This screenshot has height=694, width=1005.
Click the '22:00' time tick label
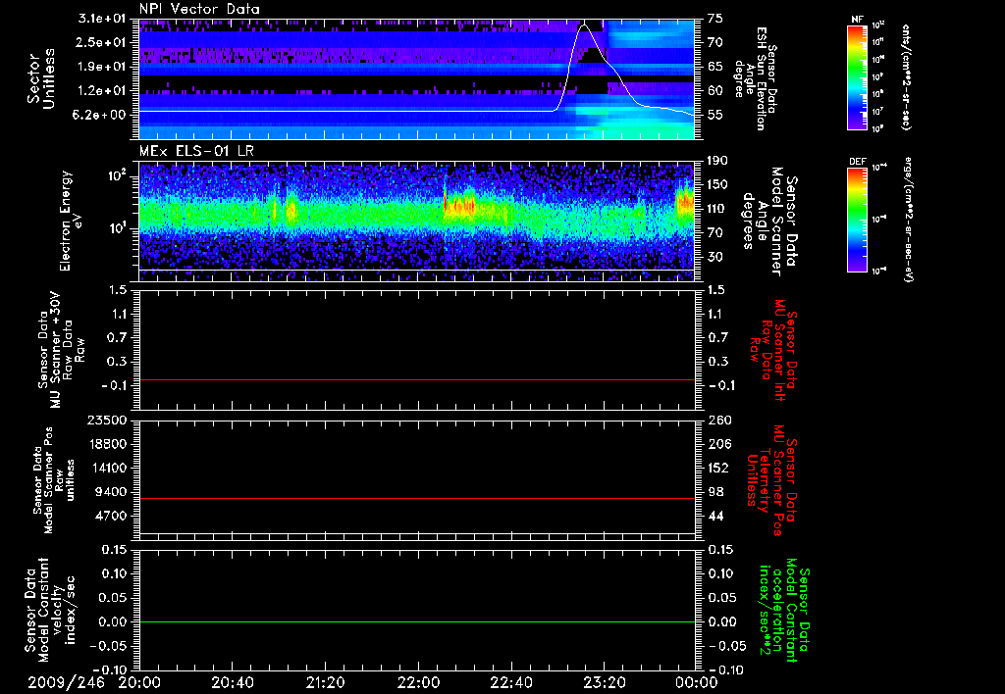418,683
